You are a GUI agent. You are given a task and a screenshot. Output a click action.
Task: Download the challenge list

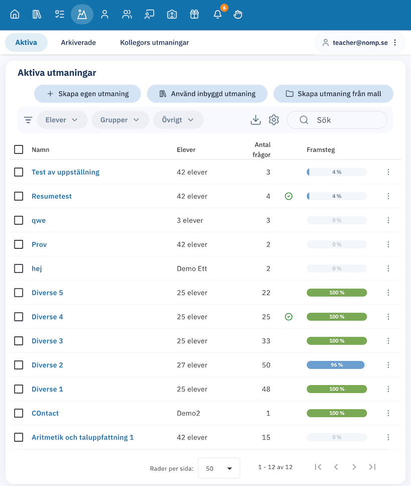256,120
